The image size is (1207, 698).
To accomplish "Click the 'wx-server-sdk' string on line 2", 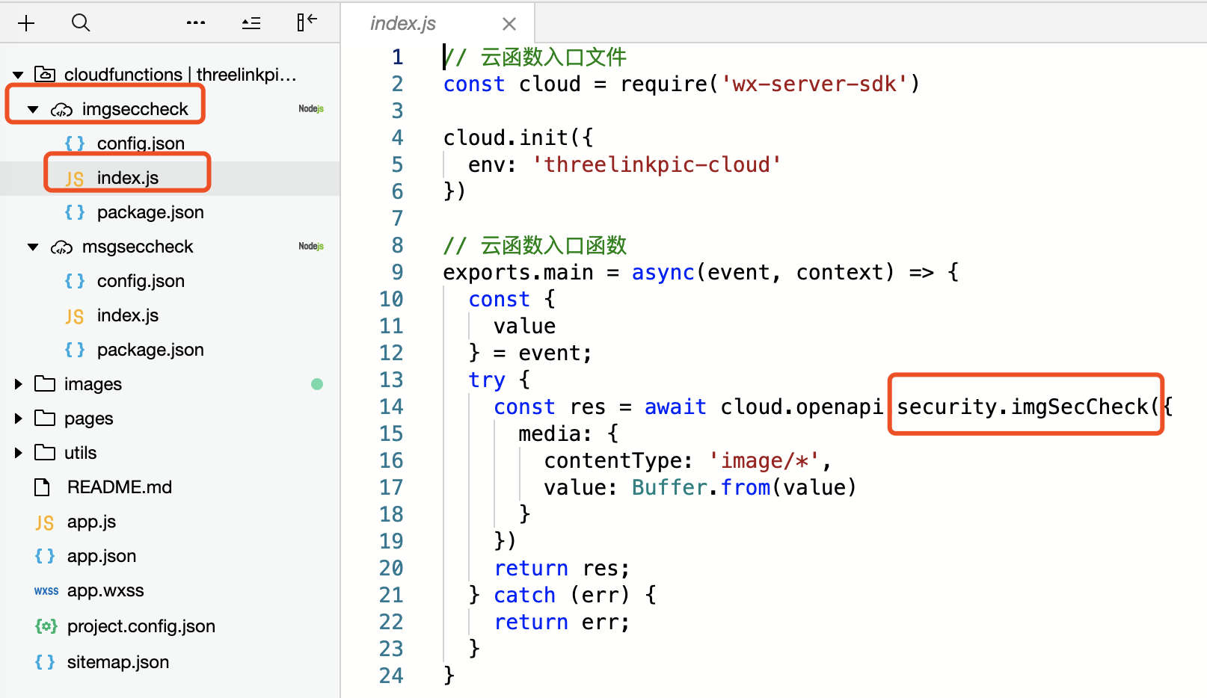I will [814, 84].
